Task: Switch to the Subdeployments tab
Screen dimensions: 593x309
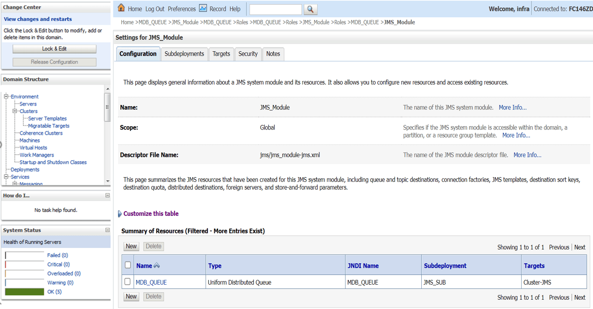Action: pos(184,54)
